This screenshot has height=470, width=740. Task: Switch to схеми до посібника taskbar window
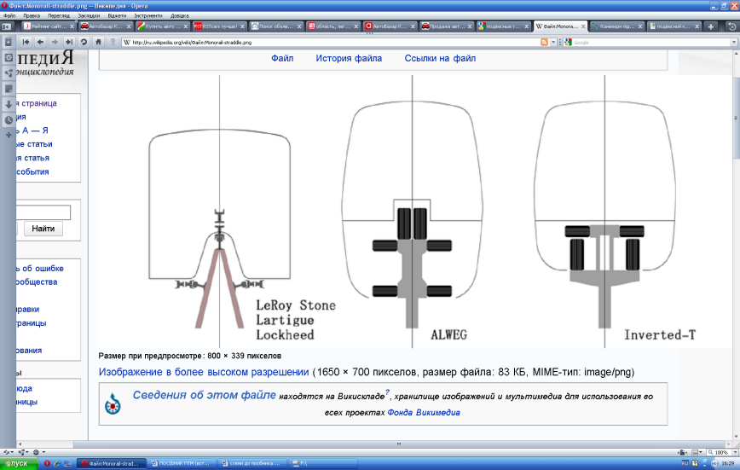point(252,463)
